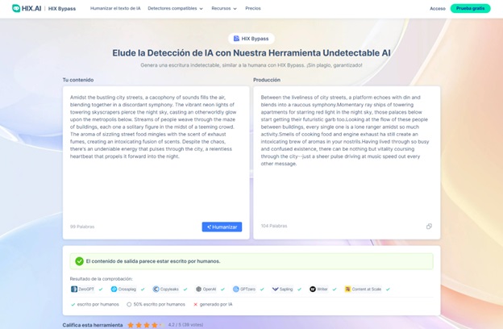Select the '50% escrito por humanos' legend circle
This screenshot has height=329, width=503.
point(129,305)
